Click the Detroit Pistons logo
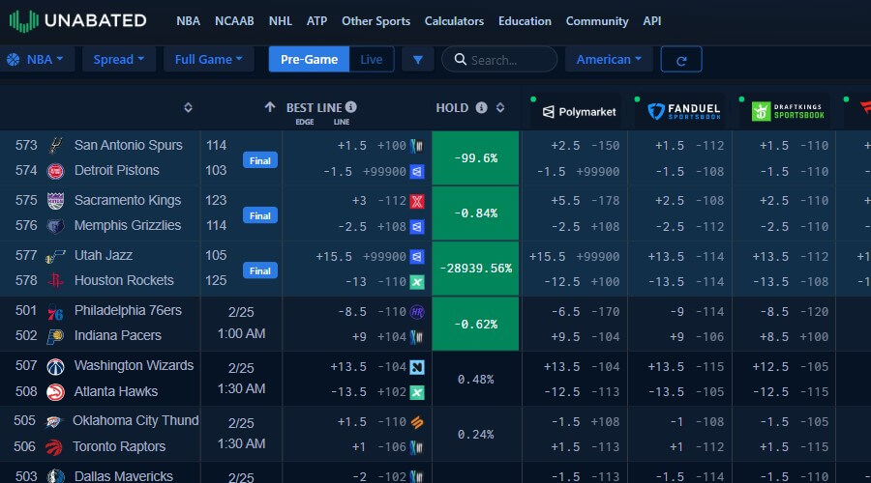 (55, 171)
